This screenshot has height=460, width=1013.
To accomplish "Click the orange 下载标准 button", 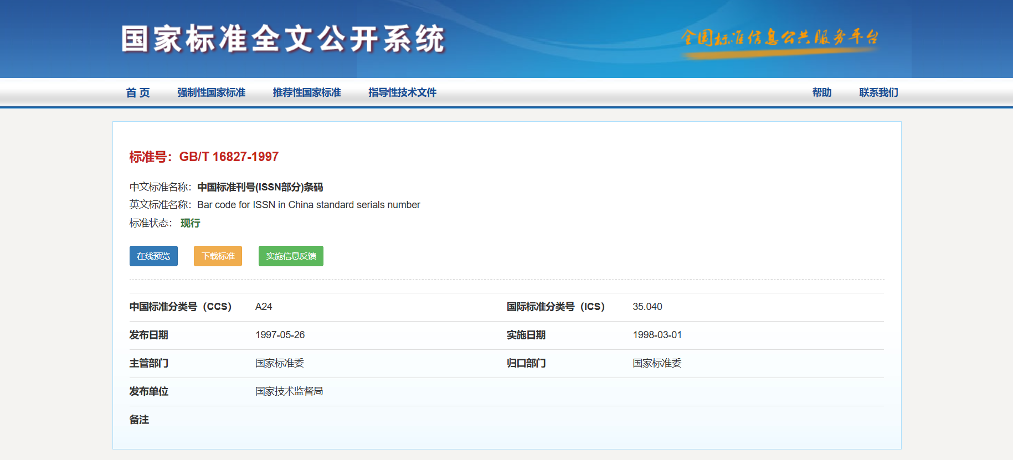I will click(x=218, y=256).
